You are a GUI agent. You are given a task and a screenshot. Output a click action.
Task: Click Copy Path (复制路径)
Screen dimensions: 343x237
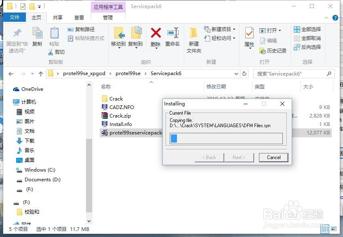coord(81,29)
